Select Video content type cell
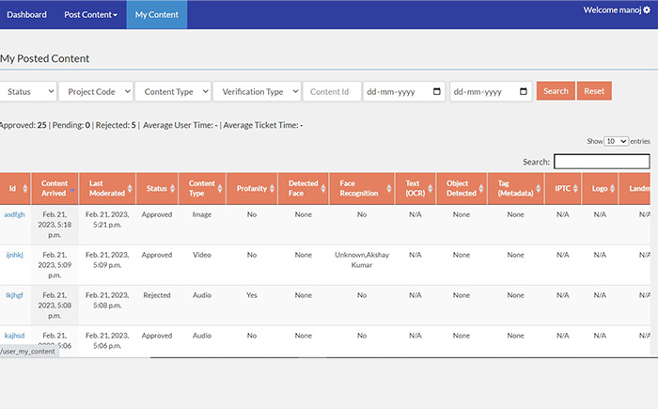The image size is (658, 409). [x=202, y=255]
